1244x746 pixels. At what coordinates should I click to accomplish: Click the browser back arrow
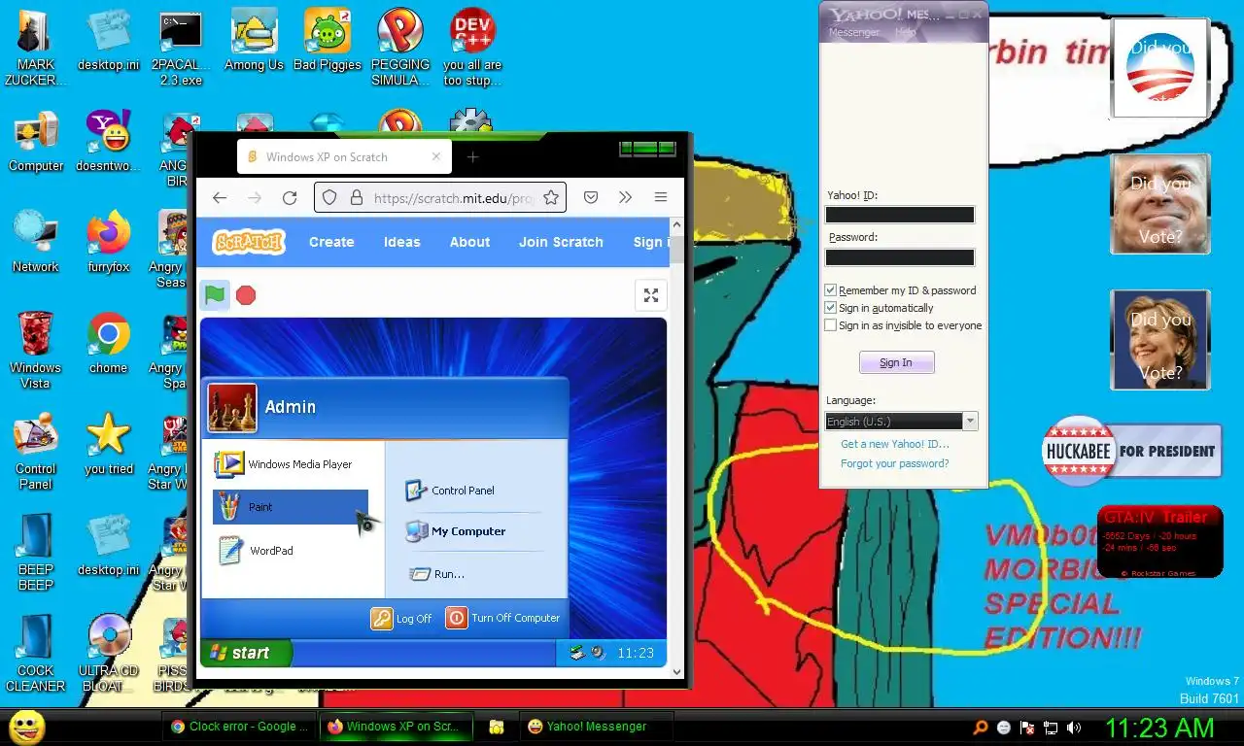tap(220, 197)
